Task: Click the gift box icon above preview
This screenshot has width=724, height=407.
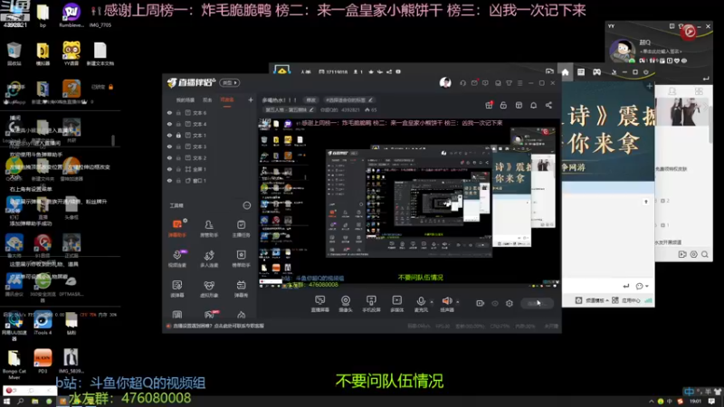Action: (489, 105)
